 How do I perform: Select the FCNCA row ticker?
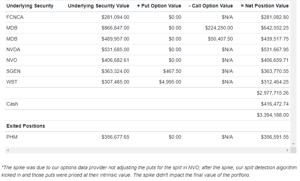coord(15,17)
